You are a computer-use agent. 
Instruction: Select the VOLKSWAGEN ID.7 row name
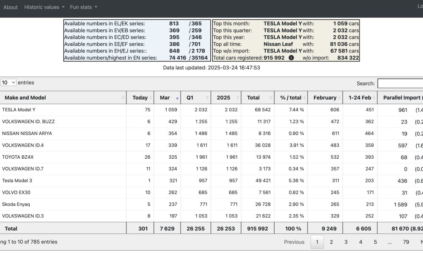(x=23, y=169)
